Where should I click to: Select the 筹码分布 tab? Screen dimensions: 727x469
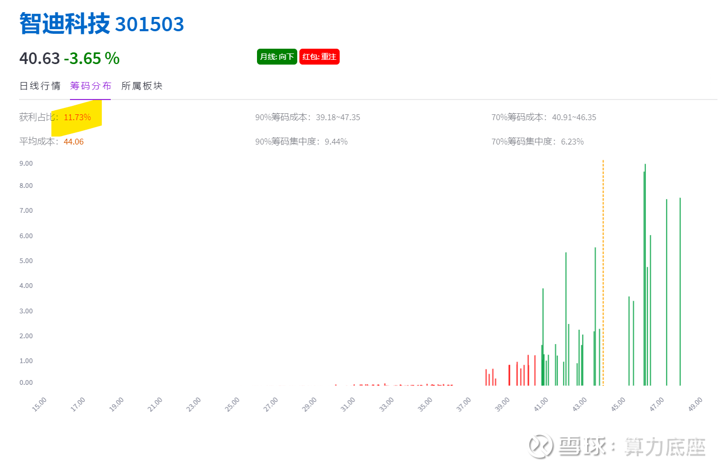coord(91,86)
